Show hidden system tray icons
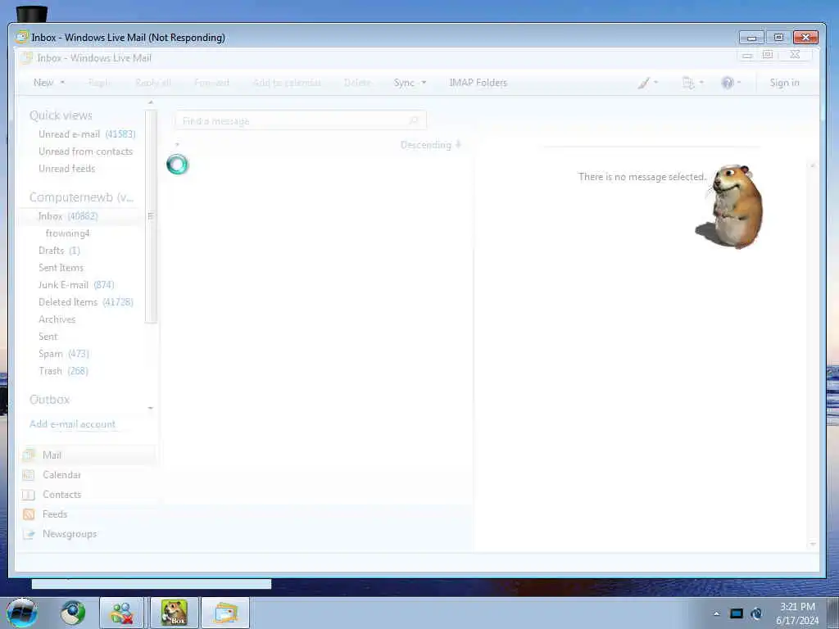 tap(716, 613)
